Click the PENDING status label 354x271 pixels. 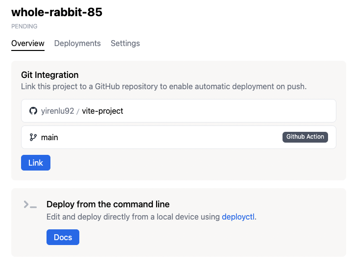pos(24,26)
